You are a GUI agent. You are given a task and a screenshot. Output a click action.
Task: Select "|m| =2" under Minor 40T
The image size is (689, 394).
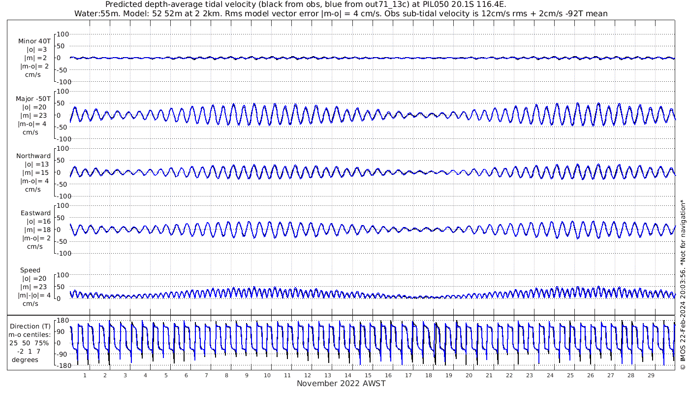[x=35, y=58]
